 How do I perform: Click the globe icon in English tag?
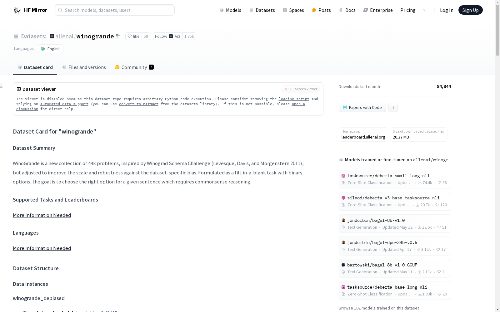tap(43, 49)
